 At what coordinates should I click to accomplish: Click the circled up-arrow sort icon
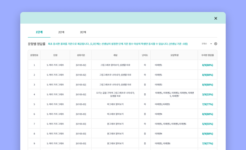click(216, 44)
